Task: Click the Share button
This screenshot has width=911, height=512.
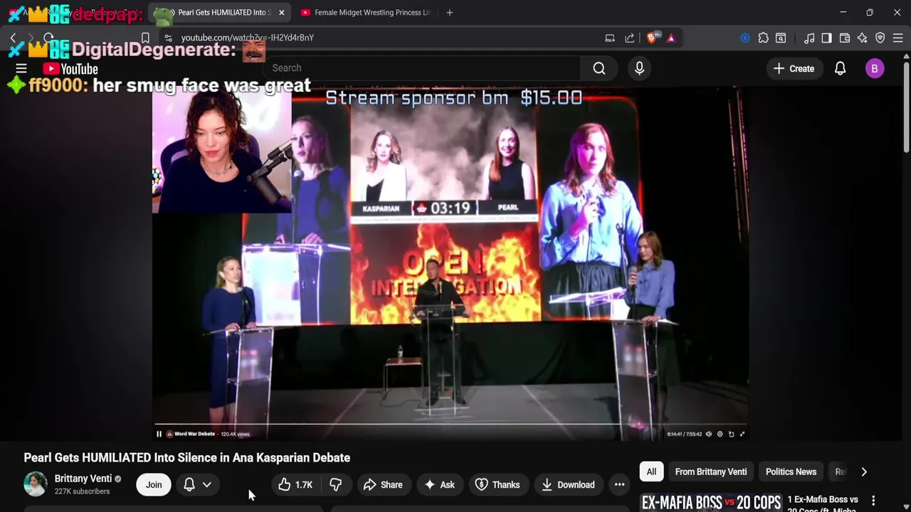Action: (383, 485)
